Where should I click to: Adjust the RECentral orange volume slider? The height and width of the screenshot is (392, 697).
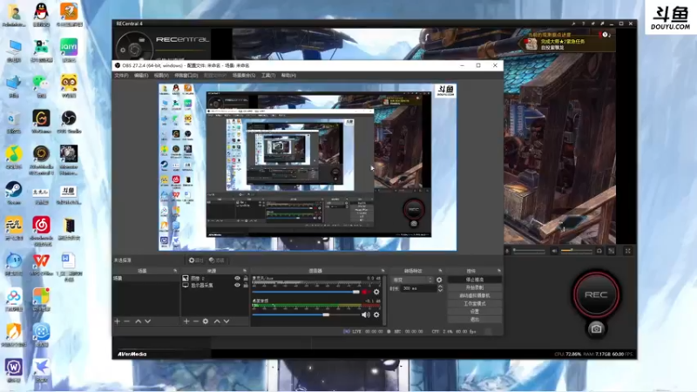pyautogui.click(x=576, y=251)
